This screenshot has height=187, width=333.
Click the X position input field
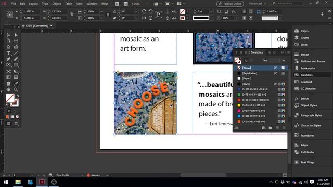tap(31, 11)
